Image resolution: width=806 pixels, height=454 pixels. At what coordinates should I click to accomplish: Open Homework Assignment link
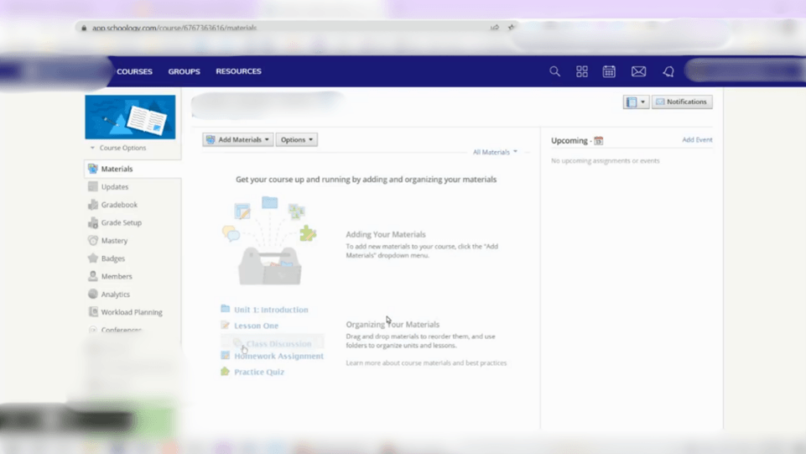pos(278,356)
